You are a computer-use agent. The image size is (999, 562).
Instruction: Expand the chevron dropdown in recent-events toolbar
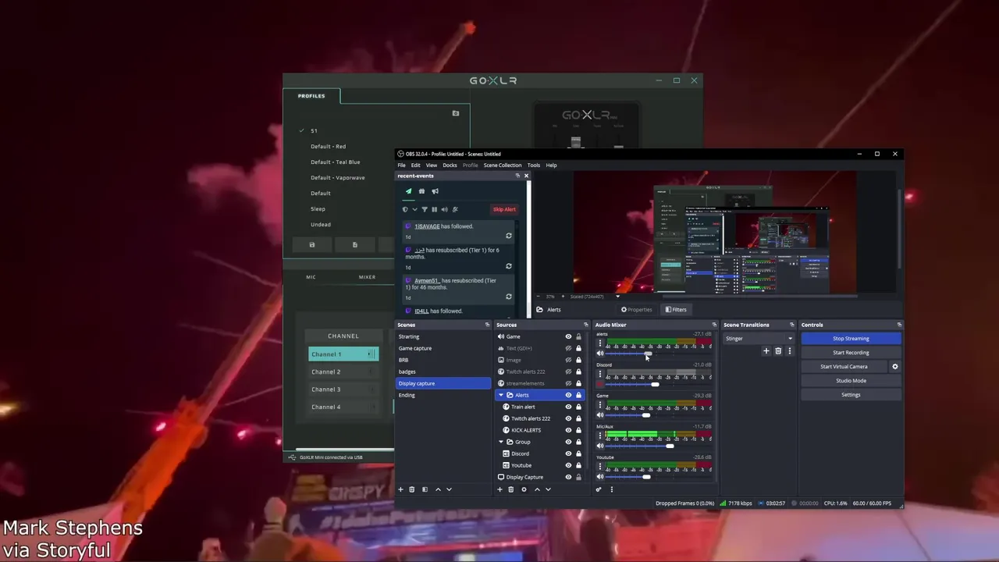[414, 209]
